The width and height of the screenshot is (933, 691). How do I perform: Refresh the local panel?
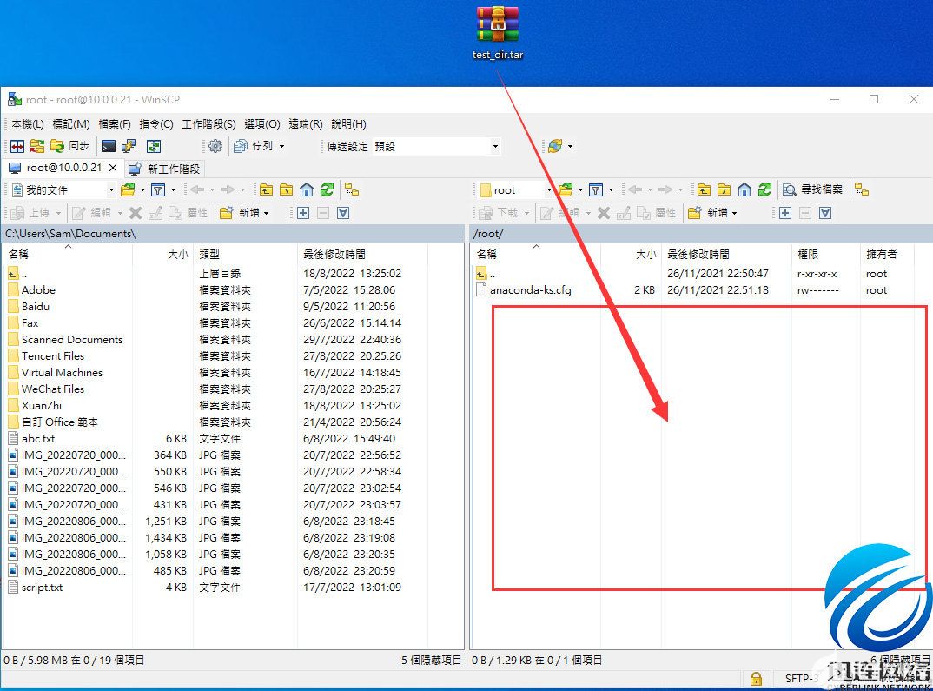pos(327,189)
